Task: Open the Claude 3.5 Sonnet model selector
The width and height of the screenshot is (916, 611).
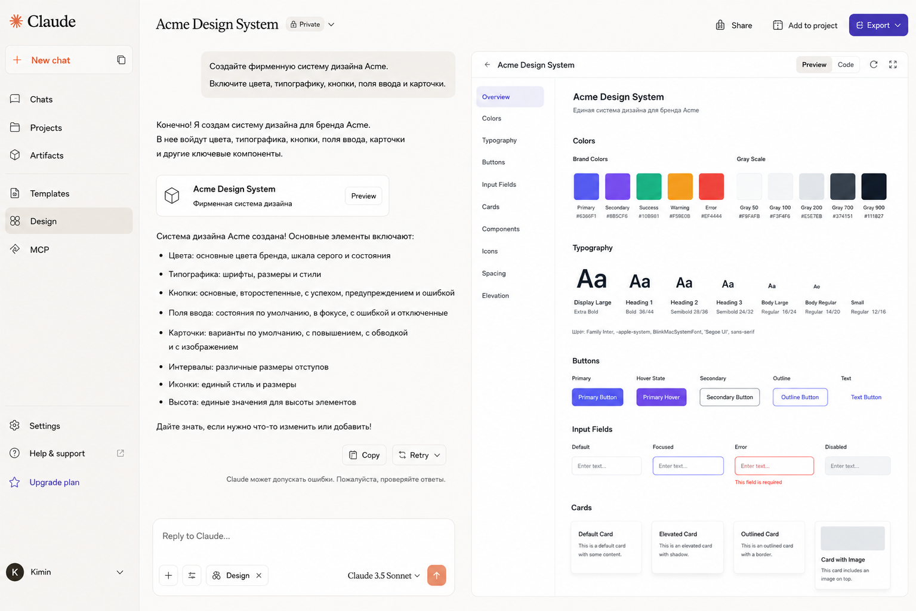Action: pos(384,576)
